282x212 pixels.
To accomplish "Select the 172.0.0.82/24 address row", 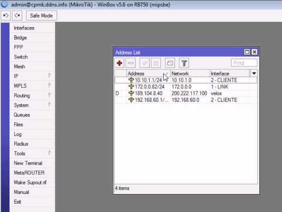I will click(x=186, y=87).
